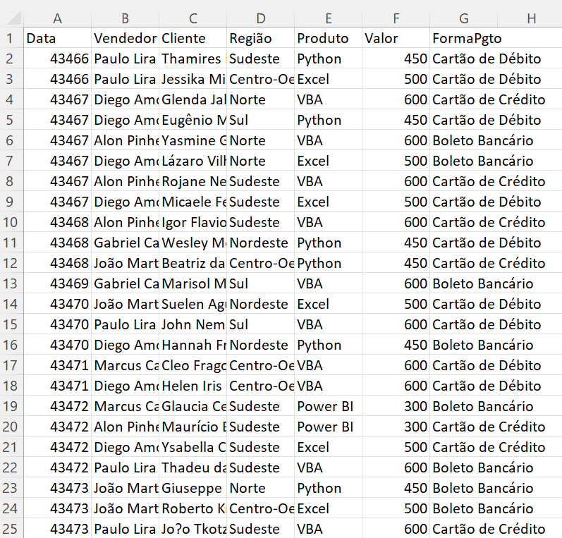Click vendor Alon Pinhe in row 10
The height and width of the screenshot is (538, 562).
(125, 222)
